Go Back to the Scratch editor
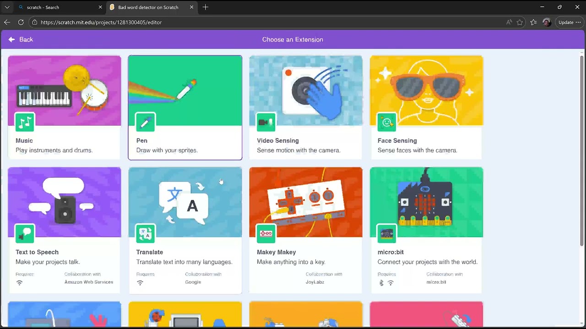Screen dimensions: 586x329 [21, 39]
